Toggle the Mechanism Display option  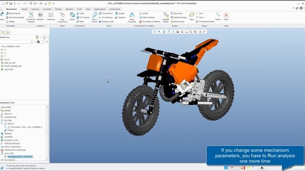(x=15, y=18)
